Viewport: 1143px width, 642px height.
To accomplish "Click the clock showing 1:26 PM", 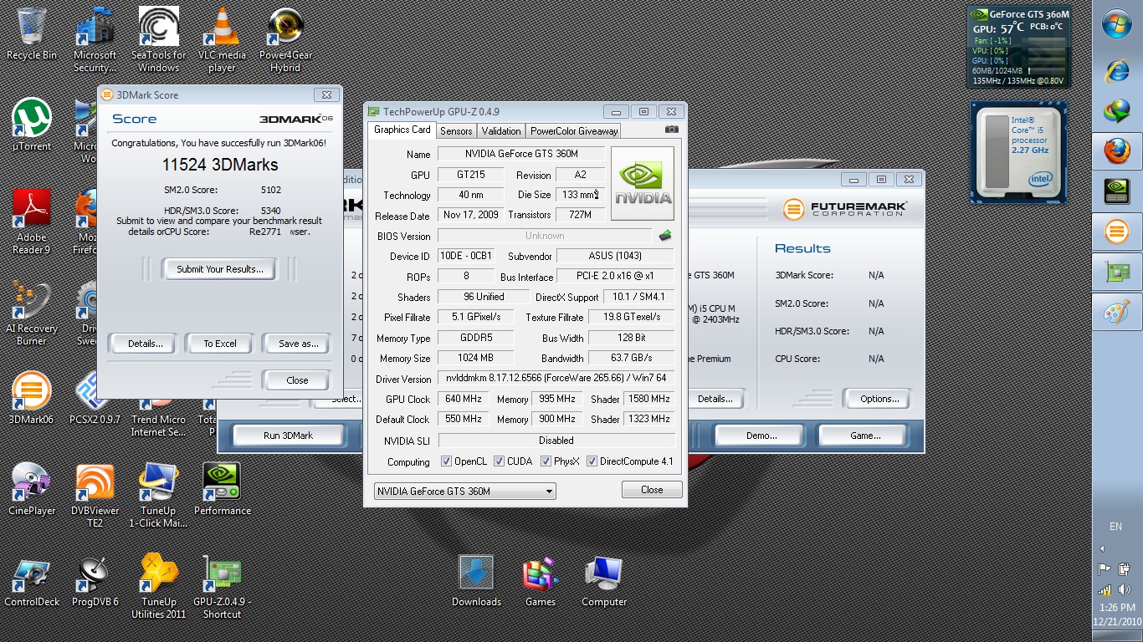I will (1117, 608).
